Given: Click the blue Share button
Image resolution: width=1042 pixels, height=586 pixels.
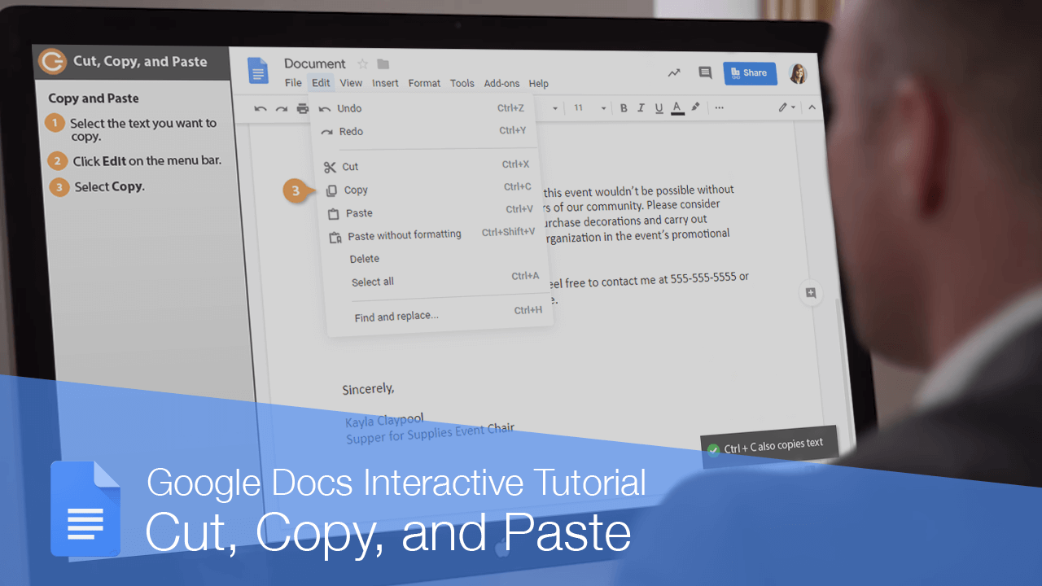Looking at the screenshot, I should click(749, 72).
